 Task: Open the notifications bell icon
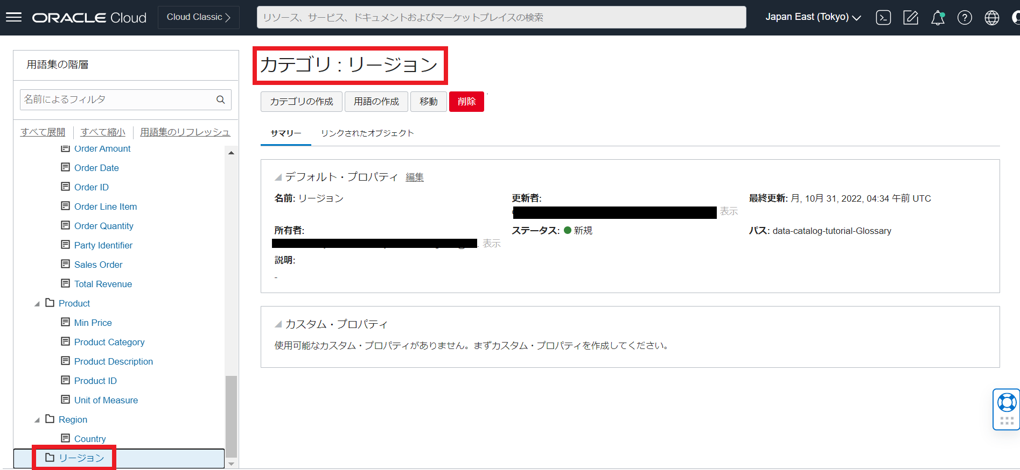938,18
